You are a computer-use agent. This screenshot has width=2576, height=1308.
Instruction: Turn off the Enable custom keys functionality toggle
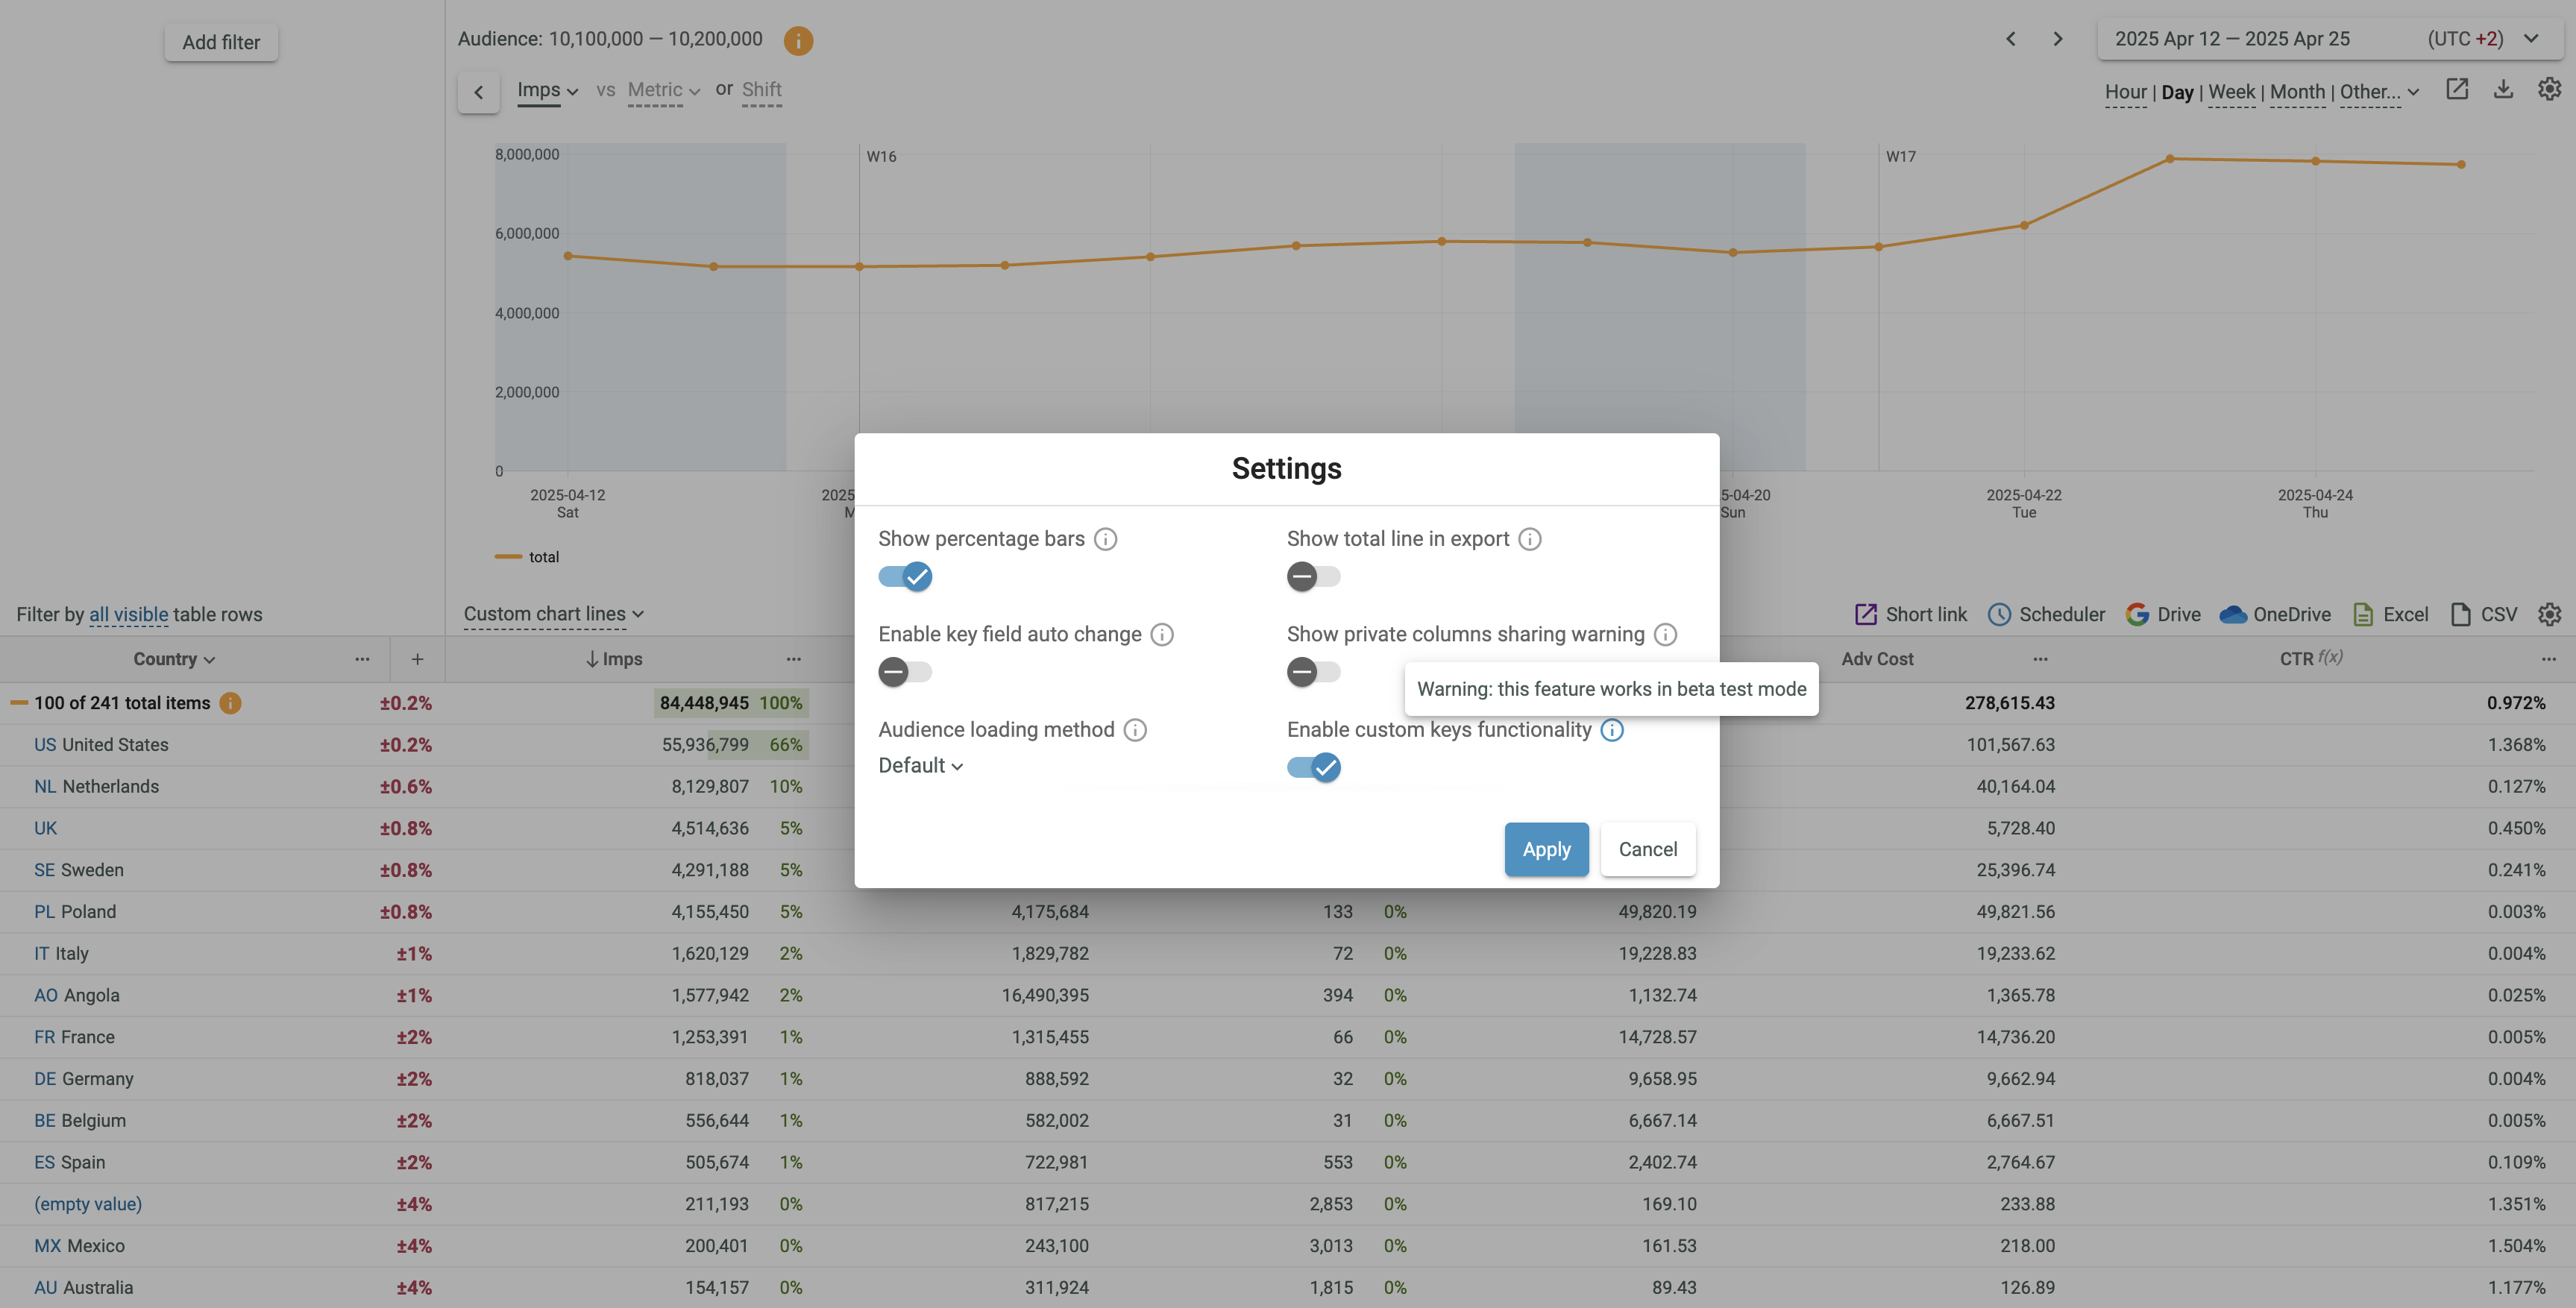pyautogui.click(x=1313, y=768)
